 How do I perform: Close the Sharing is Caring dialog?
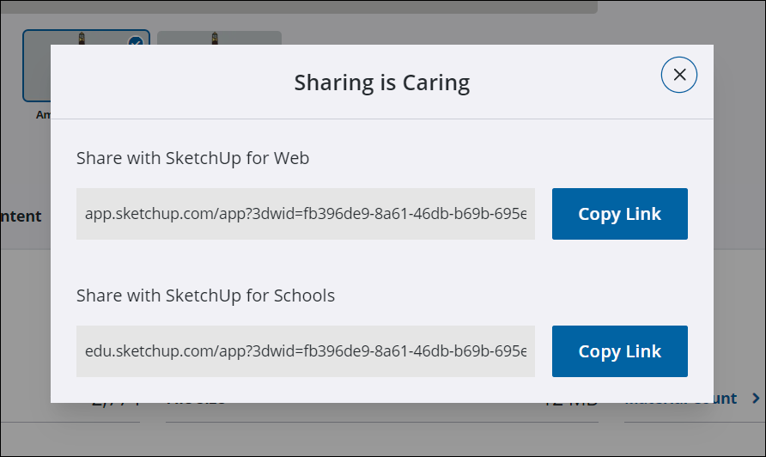pyautogui.click(x=678, y=75)
